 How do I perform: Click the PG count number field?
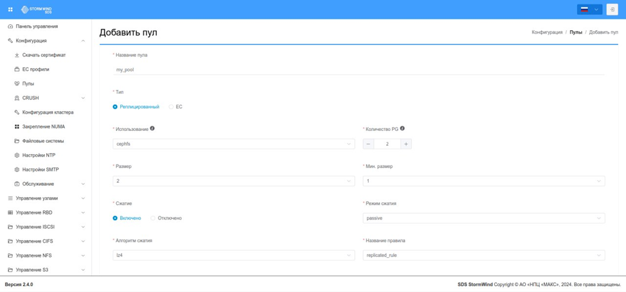pos(388,144)
